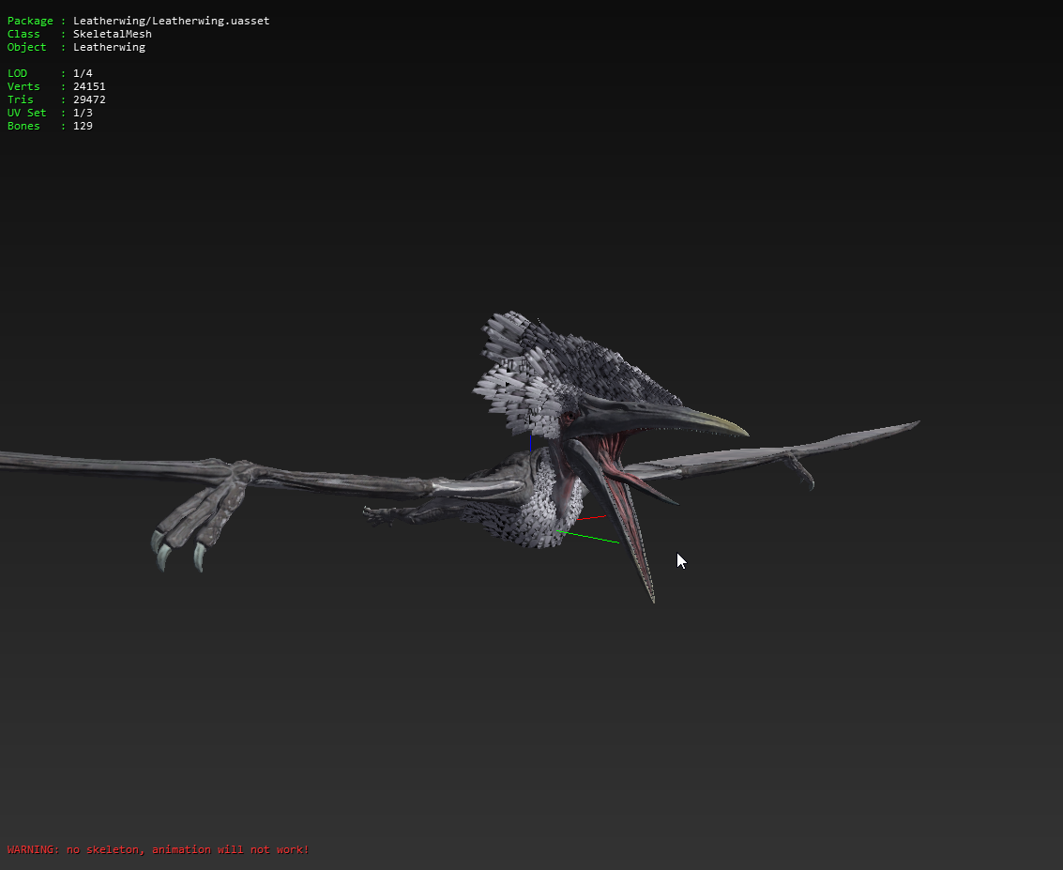The height and width of the screenshot is (870, 1063).
Task: Click the LOD value 1/4
Action: click(x=83, y=73)
